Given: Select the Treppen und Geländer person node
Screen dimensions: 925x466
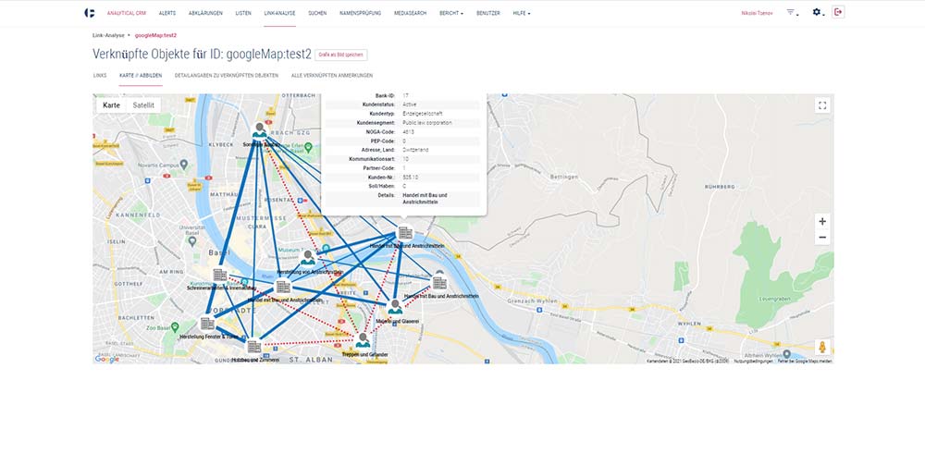Looking at the screenshot, I should tap(363, 340).
